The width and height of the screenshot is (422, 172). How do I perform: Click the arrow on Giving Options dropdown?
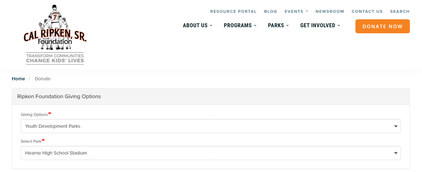coord(396,126)
